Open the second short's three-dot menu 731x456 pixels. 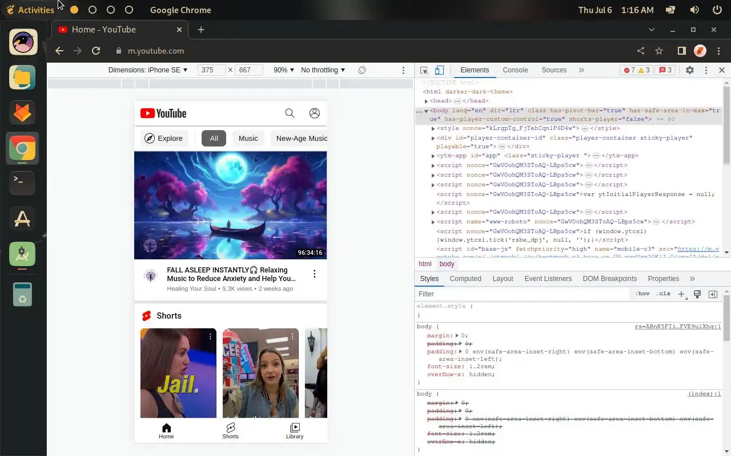tap(292, 337)
